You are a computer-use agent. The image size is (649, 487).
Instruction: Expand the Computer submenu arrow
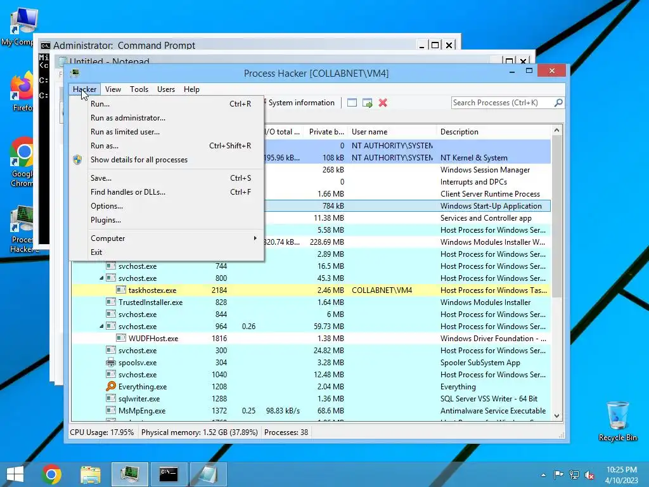click(x=255, y=238)
